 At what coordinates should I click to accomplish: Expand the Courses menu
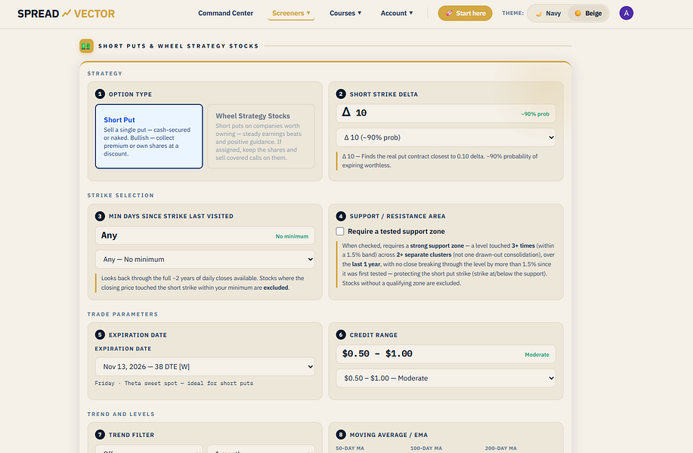[345, 14]
